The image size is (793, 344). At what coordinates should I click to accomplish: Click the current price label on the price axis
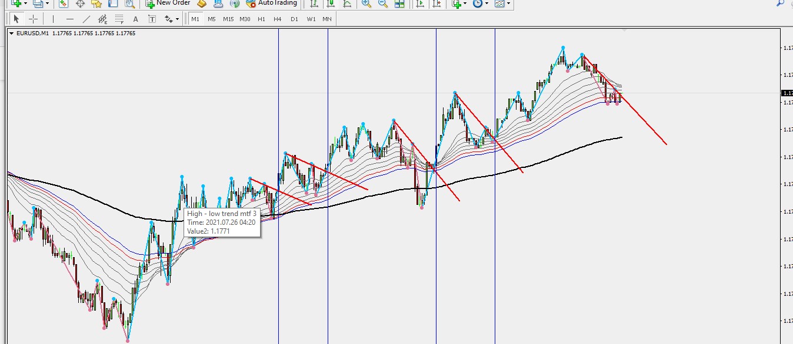pos(787,93)
